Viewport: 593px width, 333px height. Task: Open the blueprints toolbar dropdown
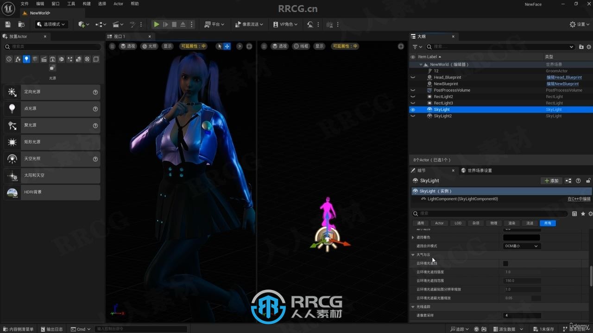coord(101,25)
